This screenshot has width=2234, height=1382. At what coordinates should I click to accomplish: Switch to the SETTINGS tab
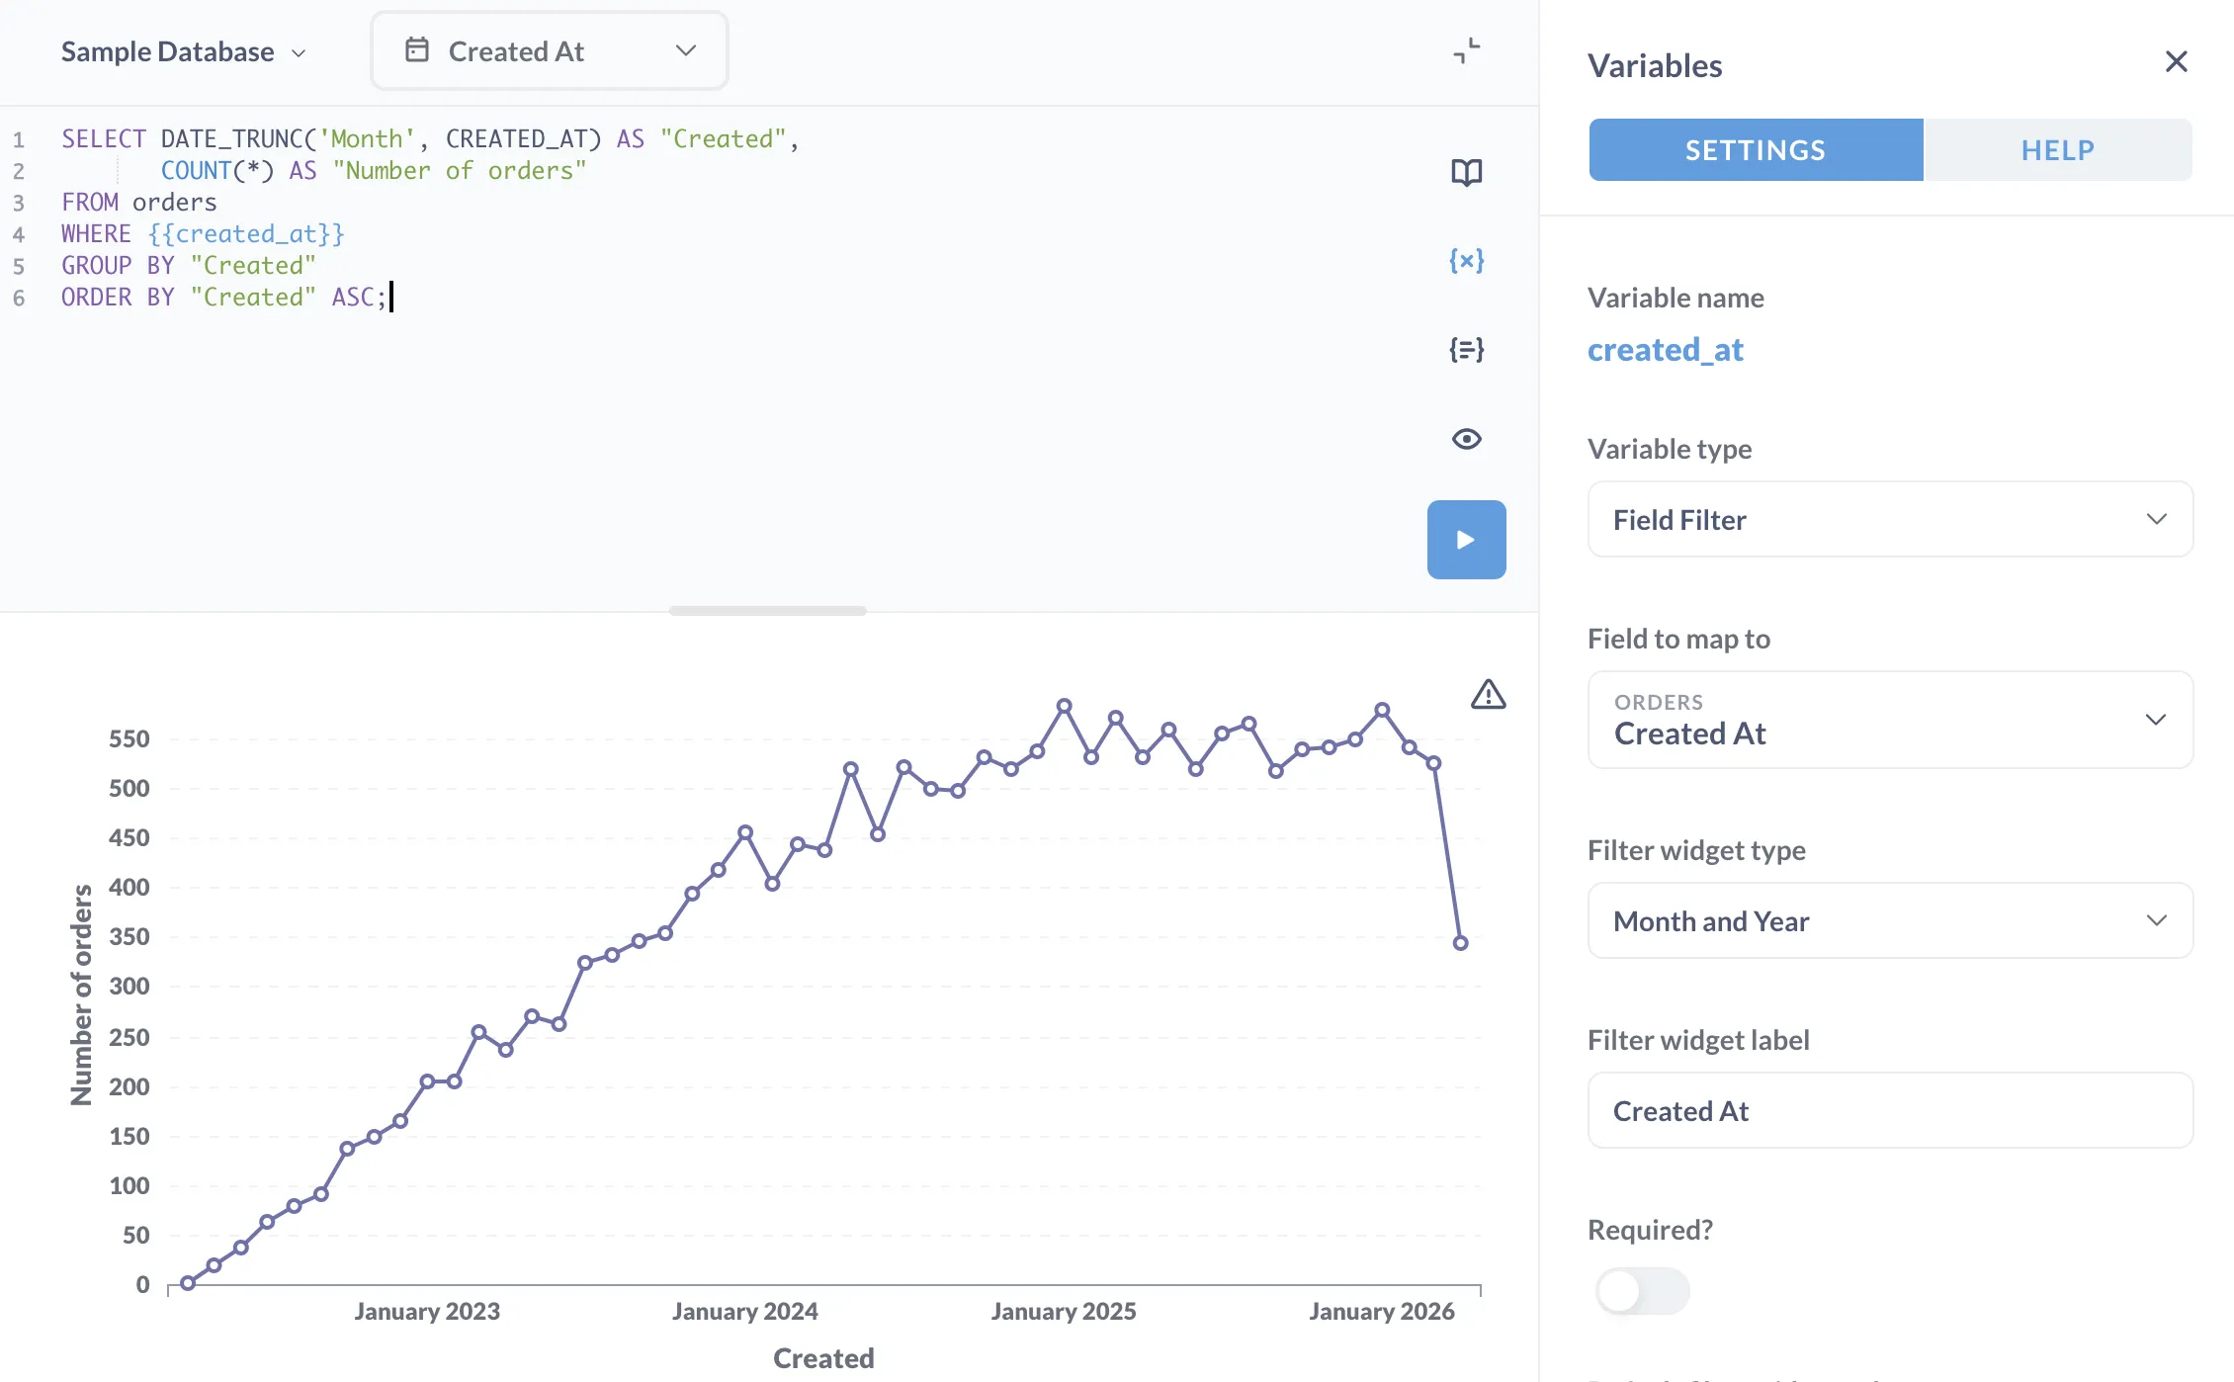(x=1756, y=148)
